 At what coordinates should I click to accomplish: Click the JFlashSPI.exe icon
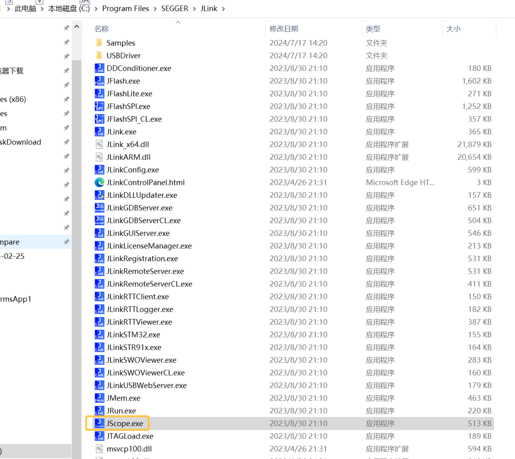click(x=99, y=106)
